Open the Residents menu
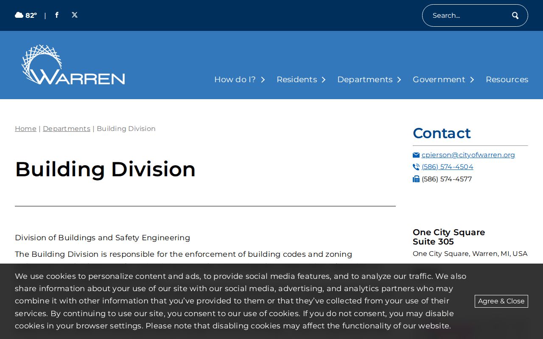 [x=297, y=80]
